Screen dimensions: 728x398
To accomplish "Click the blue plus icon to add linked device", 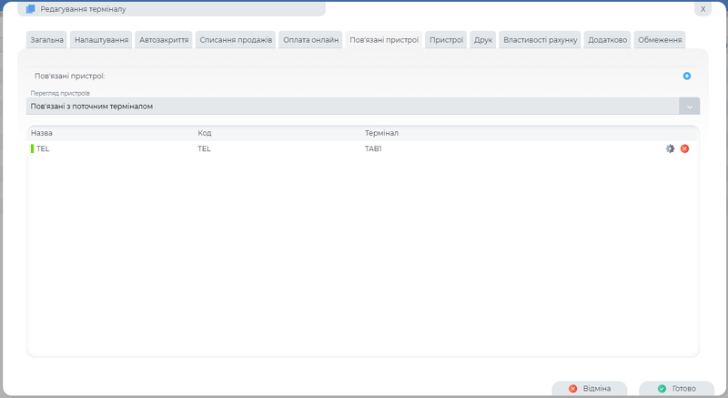I will (687, 77).
